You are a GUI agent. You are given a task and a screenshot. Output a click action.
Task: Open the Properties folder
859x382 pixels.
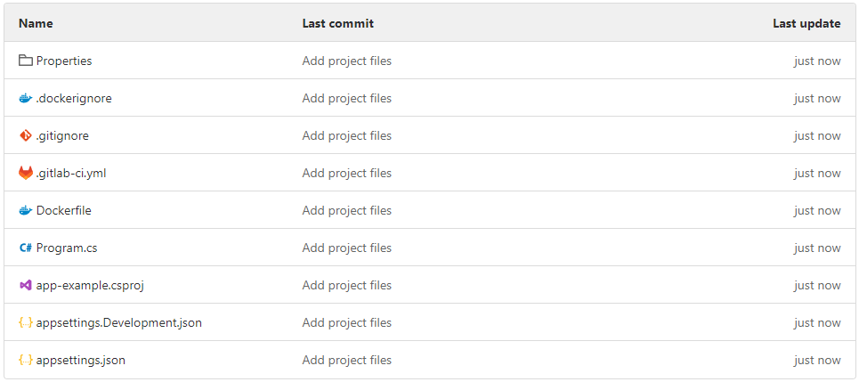click(64, 61)
